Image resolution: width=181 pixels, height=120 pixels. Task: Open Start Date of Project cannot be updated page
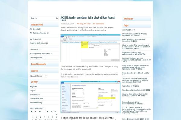point(135,67)
